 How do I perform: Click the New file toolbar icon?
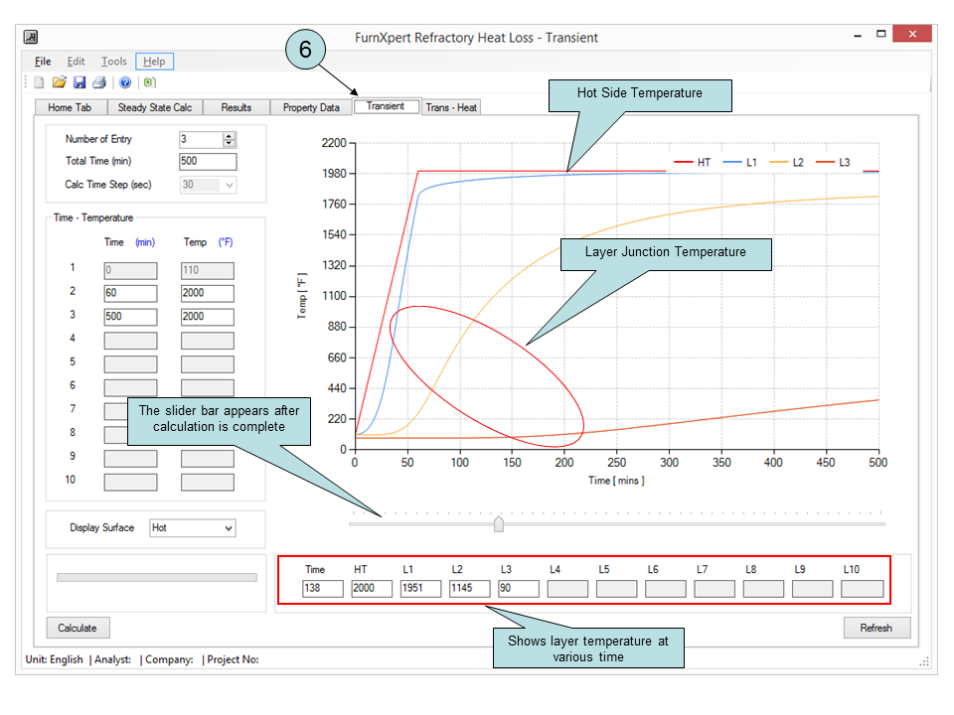point(39,82)
